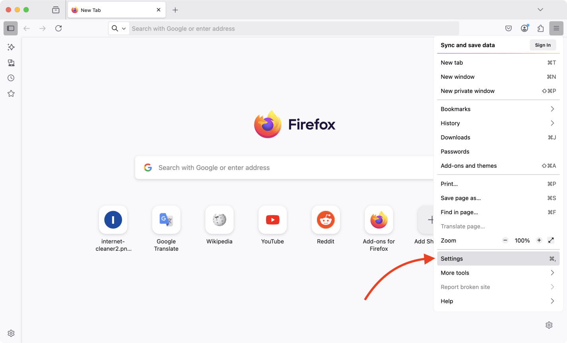Increase zoom with the plus control
The height and width of the screenshot is (343, 567).
[x=539, y=240]
